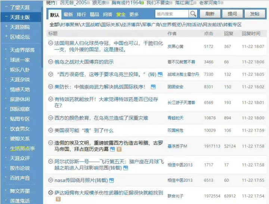Open 娱乐八卦 board in sidebar
Image resolution: width=269 pixels, height=204 pixels.
point(20,69)
